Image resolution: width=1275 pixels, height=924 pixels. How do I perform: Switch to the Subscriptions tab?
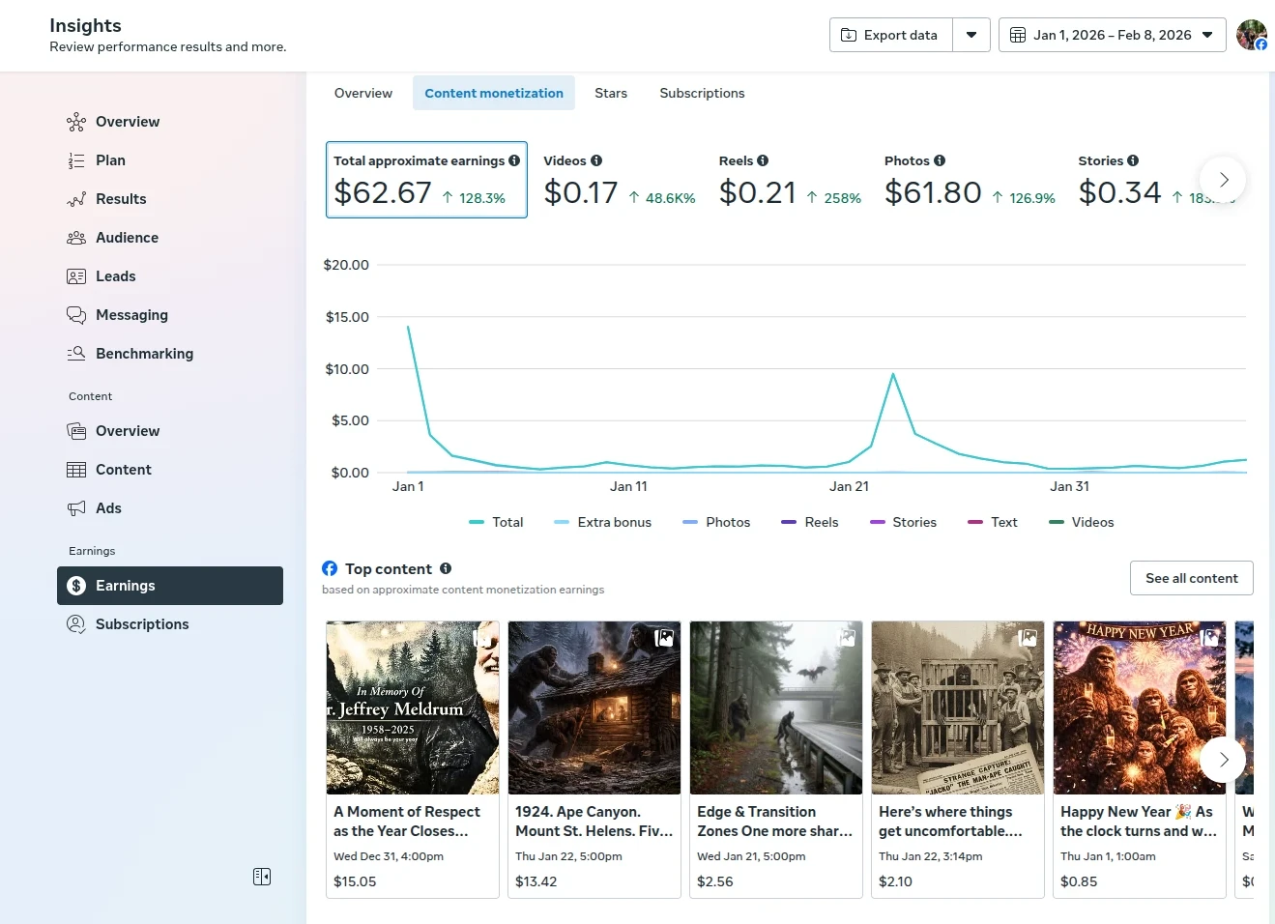pos(702,93)
